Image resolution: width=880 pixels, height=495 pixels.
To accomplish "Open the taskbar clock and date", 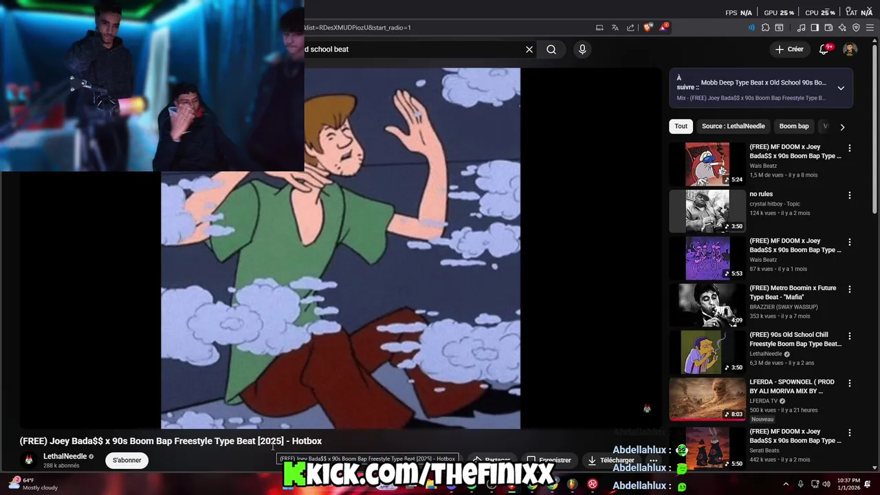I will click(x=848, y=484).
